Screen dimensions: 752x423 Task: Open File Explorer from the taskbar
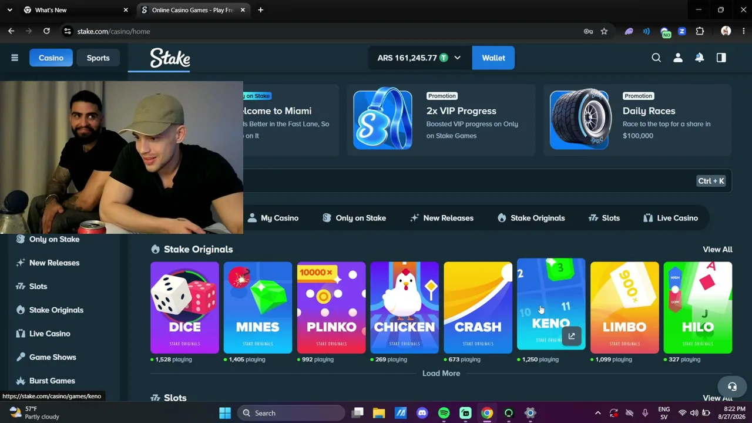tap(379, 413)
